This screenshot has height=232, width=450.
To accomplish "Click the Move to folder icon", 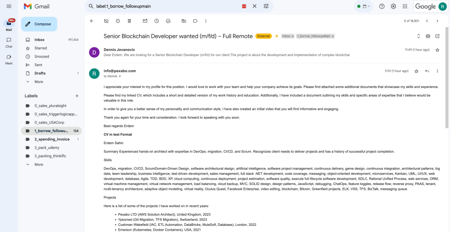I will pyautogui.click(x=184, y=21).
